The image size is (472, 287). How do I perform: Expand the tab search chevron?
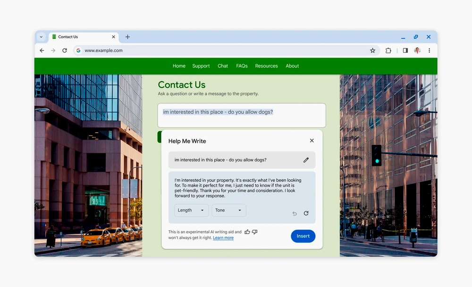[41, 37]
